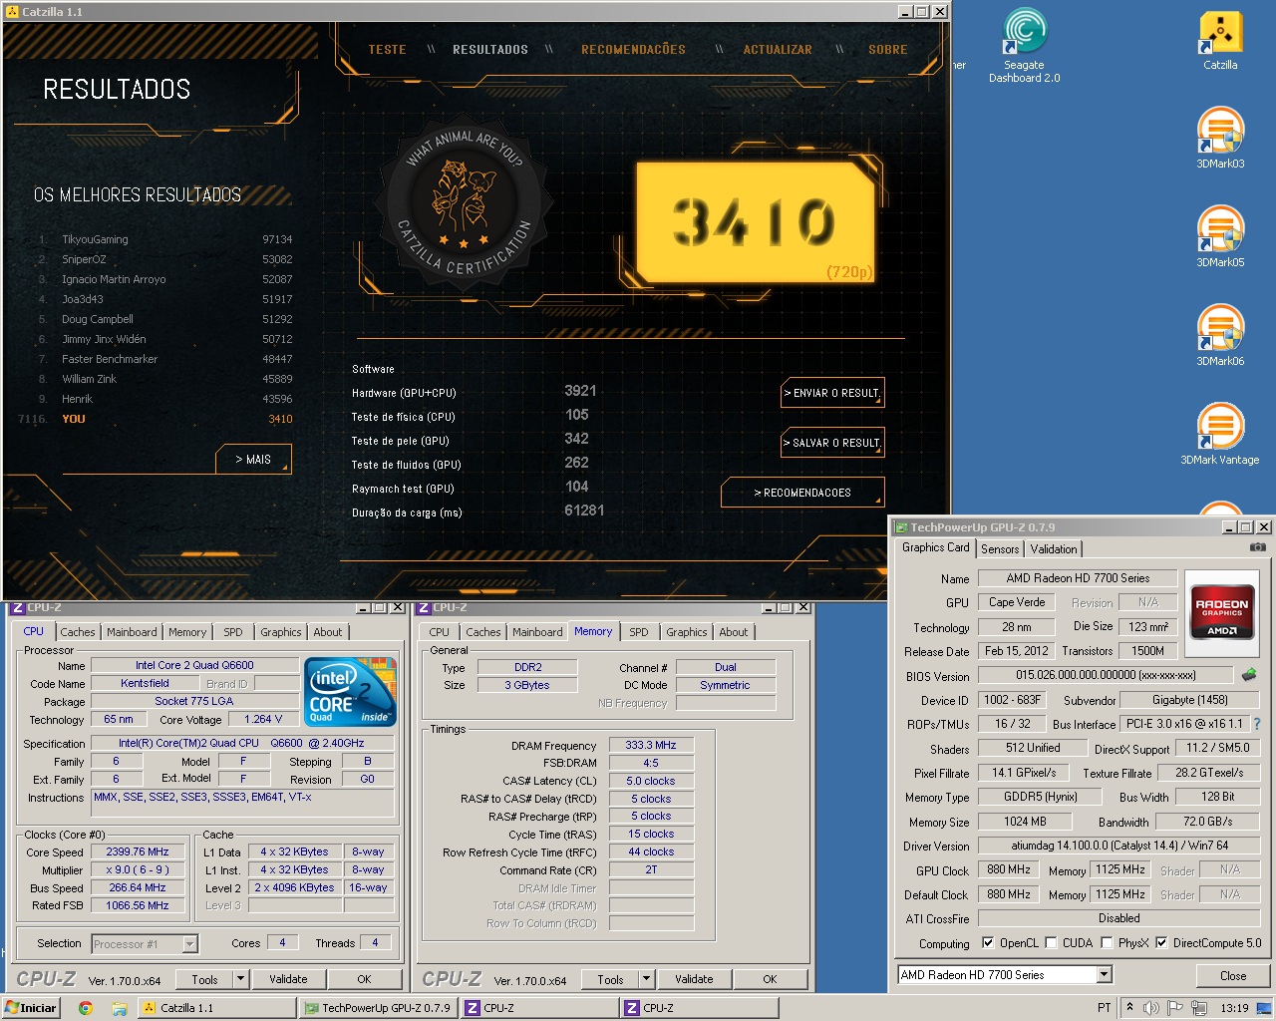Viewport: 1276px width, 1021px height.
Task: Click the About tab in left CPU-Z
Action: (327, 632)
